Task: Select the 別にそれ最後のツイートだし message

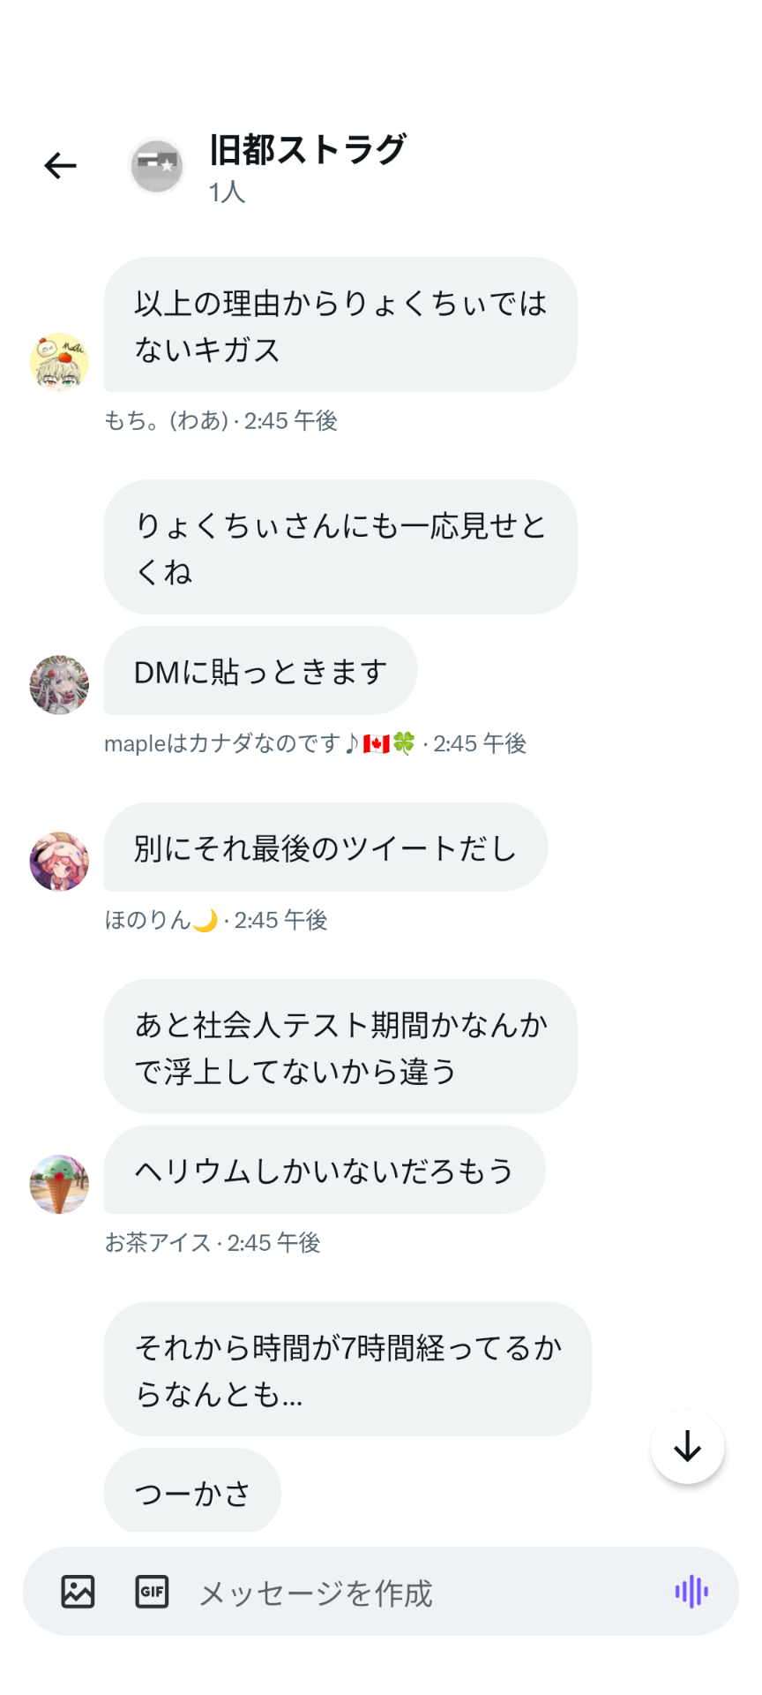Action: 325,847
